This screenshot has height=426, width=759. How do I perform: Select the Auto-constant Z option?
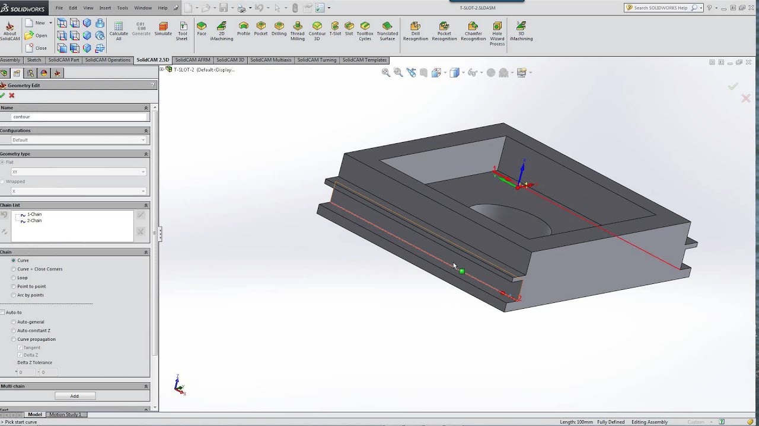(14, 331)
